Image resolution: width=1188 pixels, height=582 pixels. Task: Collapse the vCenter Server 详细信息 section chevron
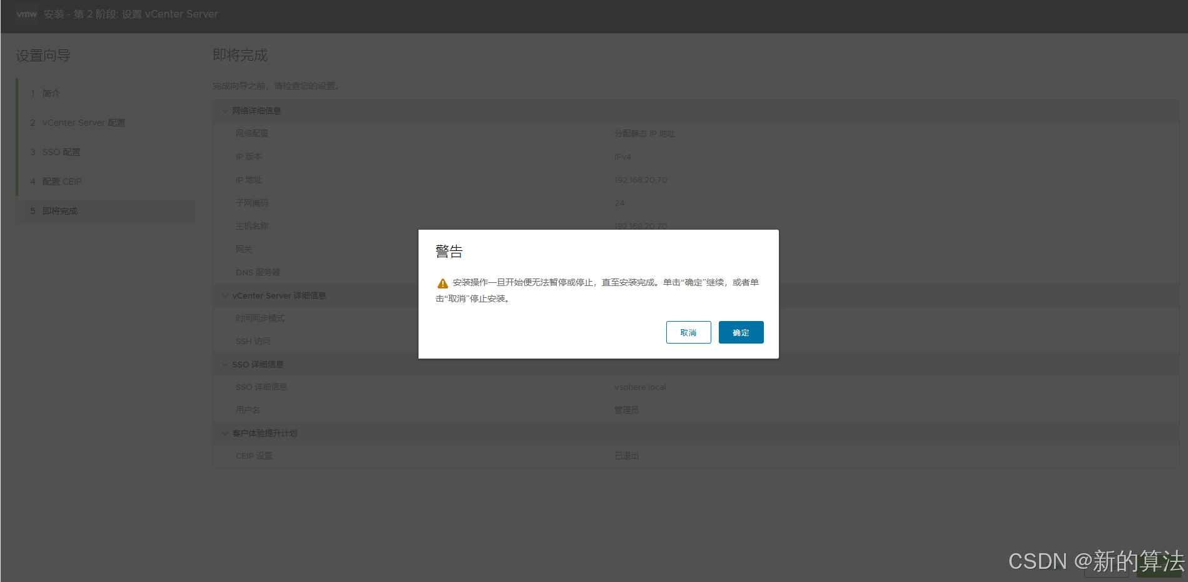[x=225, y=295]
